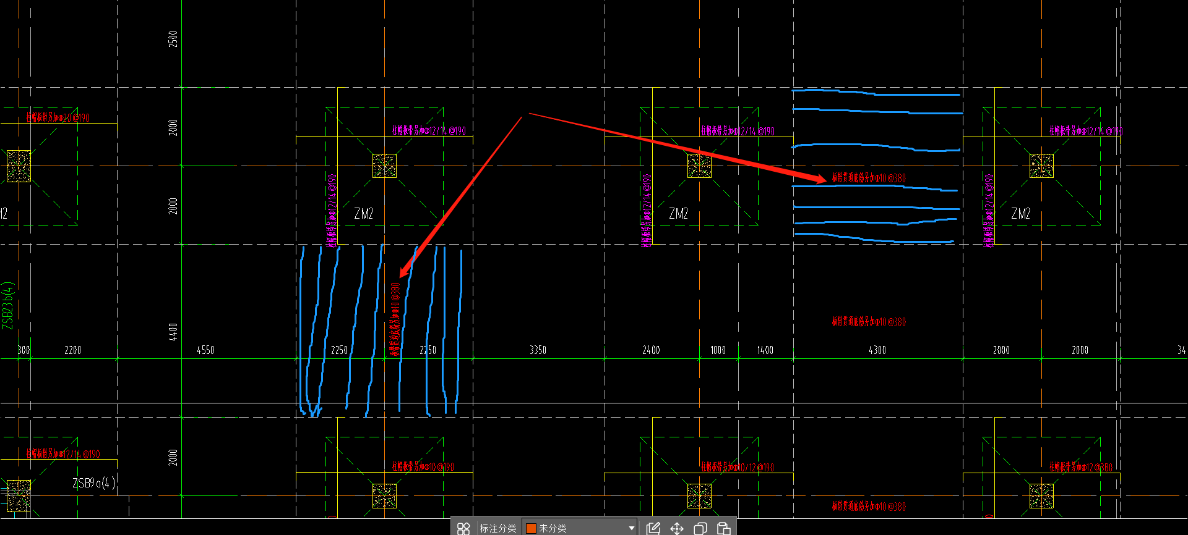
Task: Click the 3350 dimension text
Action: point(538,350)
